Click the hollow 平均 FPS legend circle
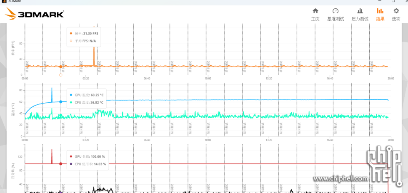This screenshot has height=193, width=408. click(71, 41)
